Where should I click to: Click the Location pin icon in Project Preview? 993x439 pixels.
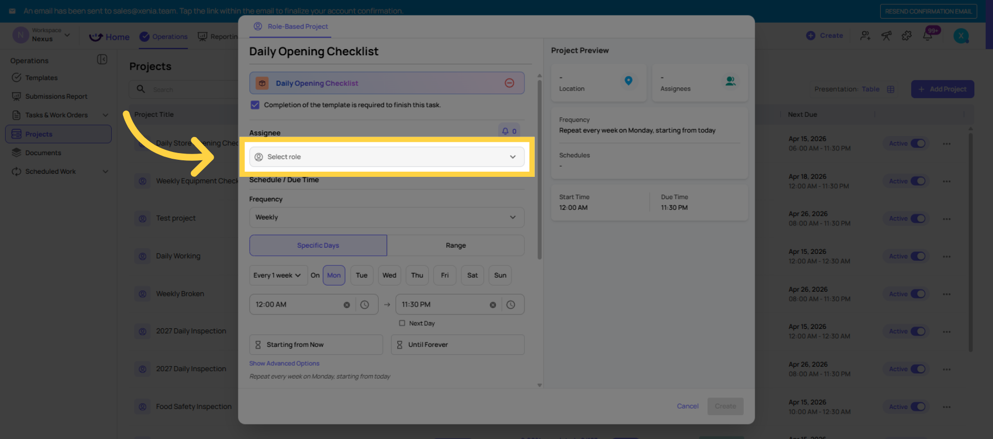(x=628, y=81)
